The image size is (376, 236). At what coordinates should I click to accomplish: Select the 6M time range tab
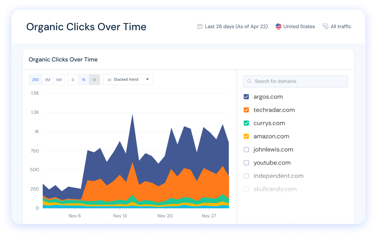tap(59, 80)
